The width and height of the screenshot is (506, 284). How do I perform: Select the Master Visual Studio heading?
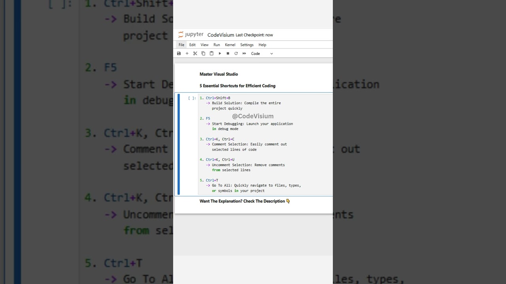click(x=219, y=74)
